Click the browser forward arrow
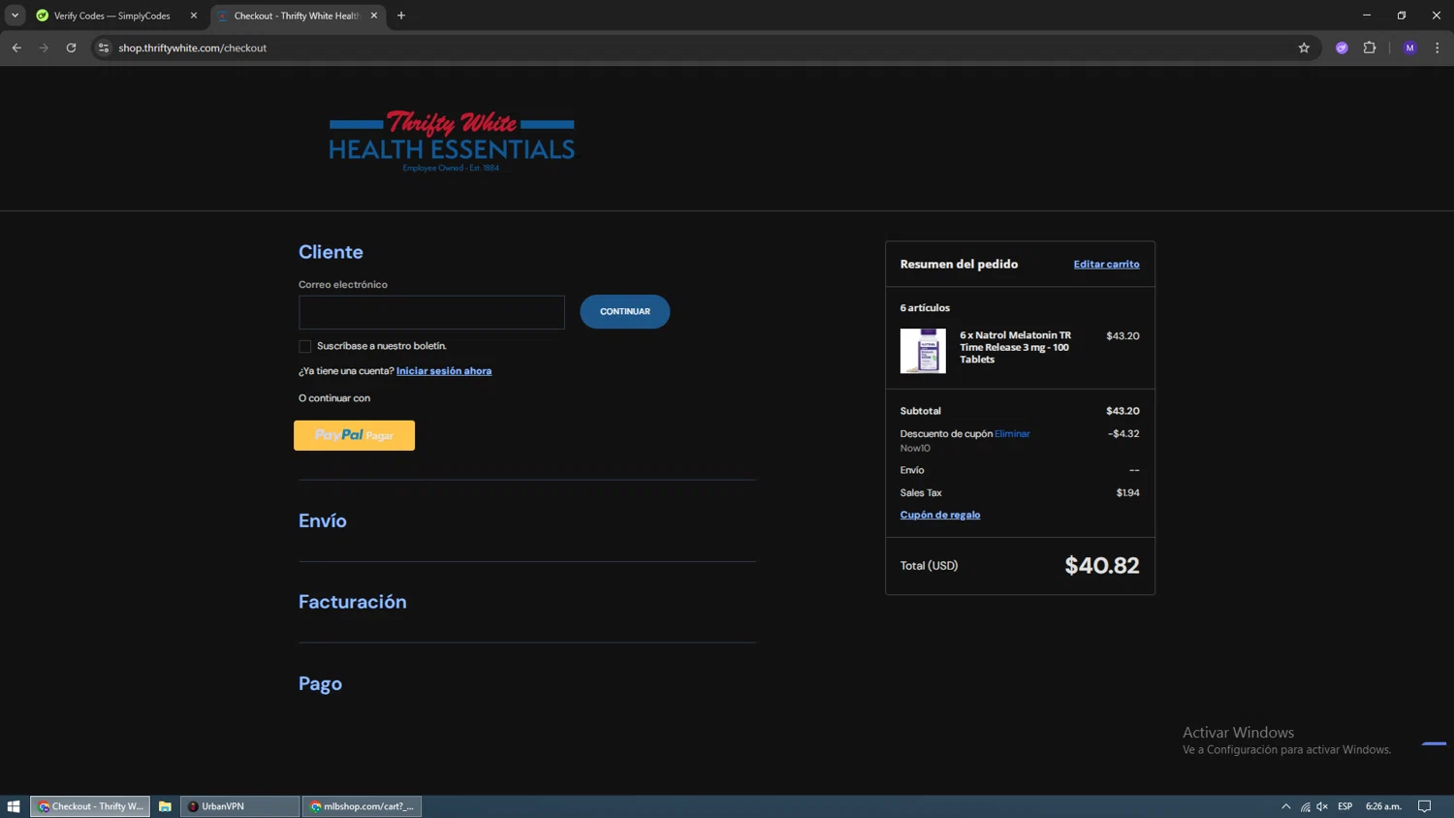Image resolution: width=1454 pixels, height=818 pixels. (x=44, y=47)
